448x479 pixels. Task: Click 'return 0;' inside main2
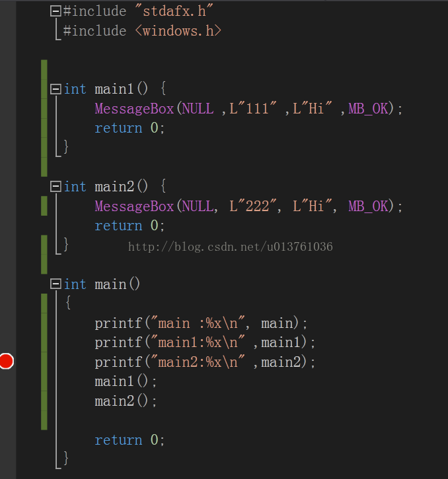pyautogui.click(x=130, y=226)
